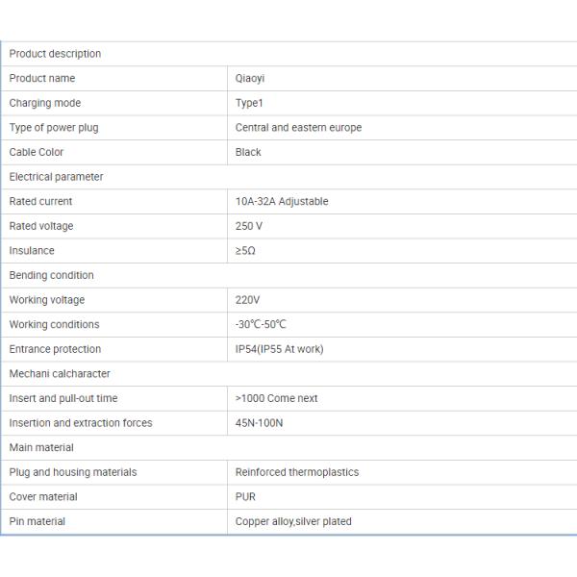This screenshot has width=577, height=577.
Task: Click the -30℃-50℃ working conditions value
Action: [261, 325]
